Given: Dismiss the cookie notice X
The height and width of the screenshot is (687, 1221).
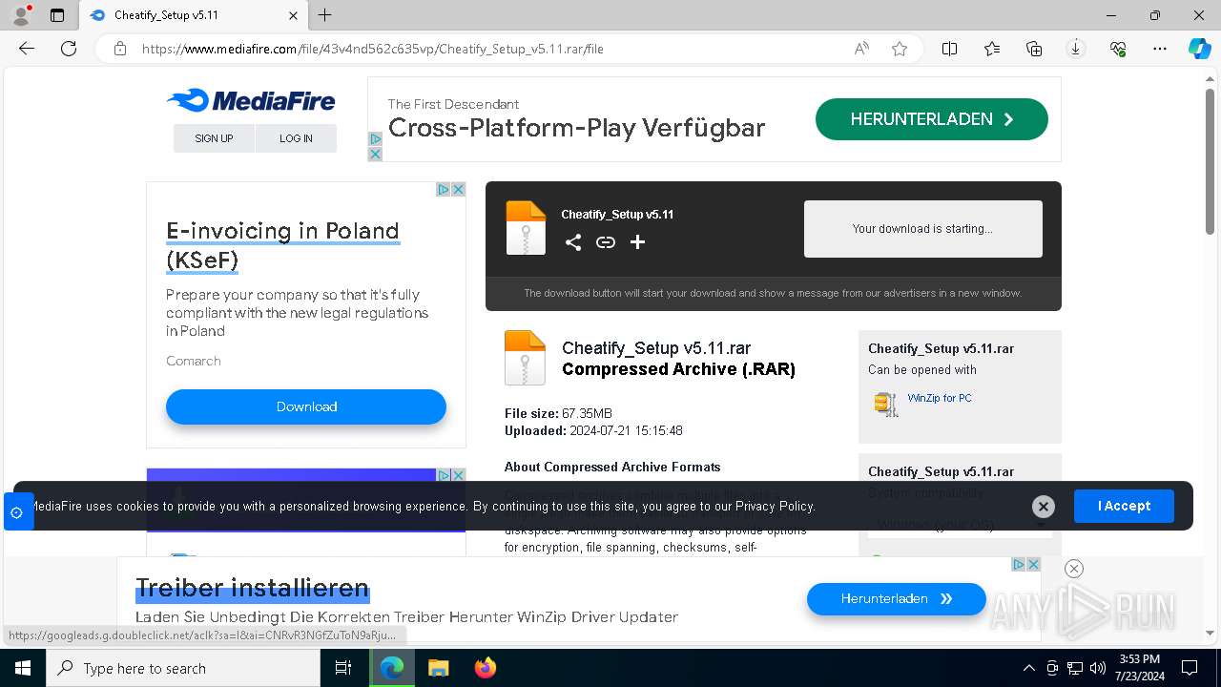Looking at the screenshot, I should coord(1044,507).
